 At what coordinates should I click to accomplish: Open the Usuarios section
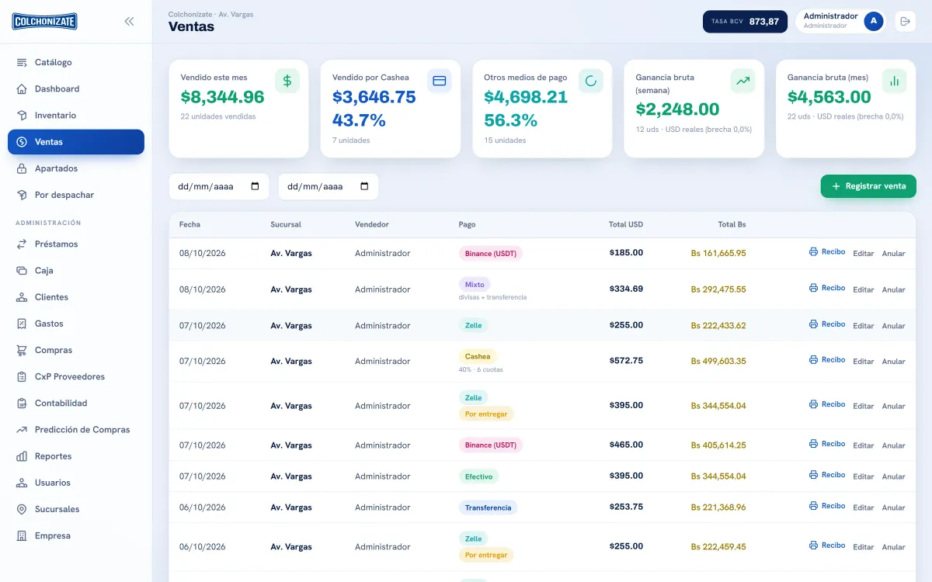76,483
